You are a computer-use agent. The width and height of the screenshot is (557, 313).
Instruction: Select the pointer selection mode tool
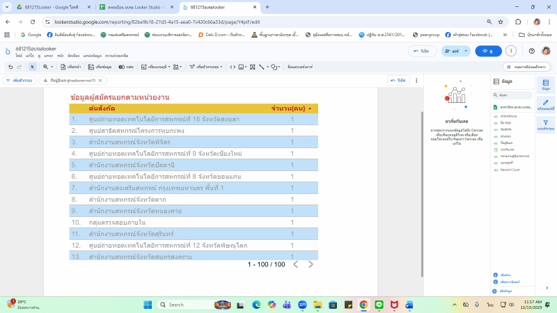click(x=32, y=67)
